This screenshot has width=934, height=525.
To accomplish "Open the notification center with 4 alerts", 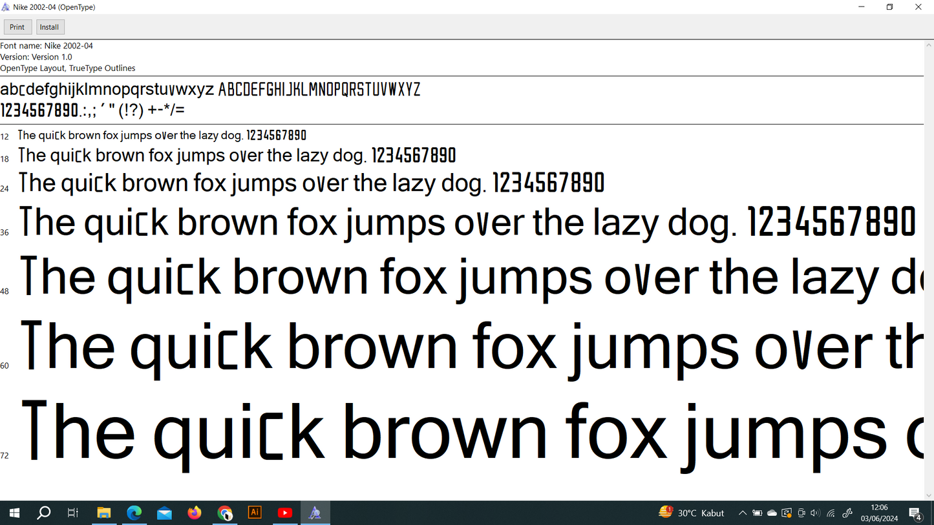I will 916,513.
